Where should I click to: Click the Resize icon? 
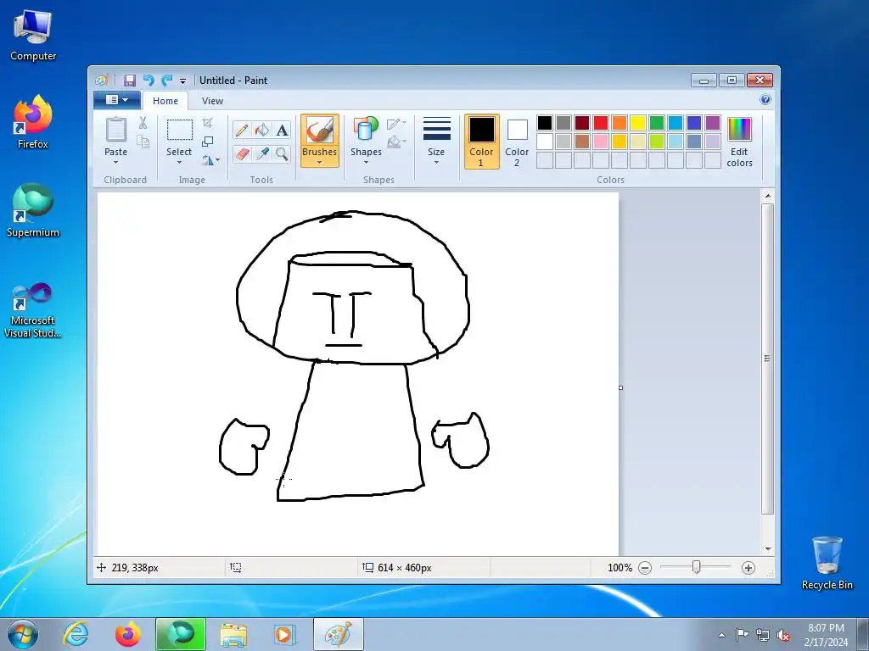[x=207, y=142]
